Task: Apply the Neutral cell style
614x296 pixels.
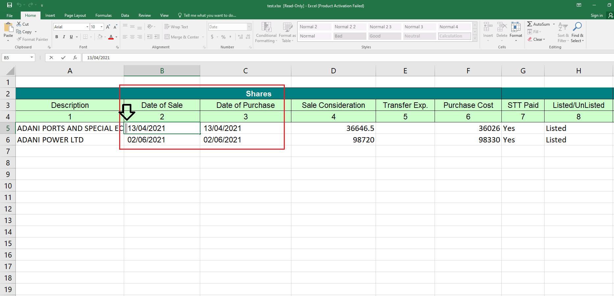Action: pyautogui.click(x=419, y=36)
